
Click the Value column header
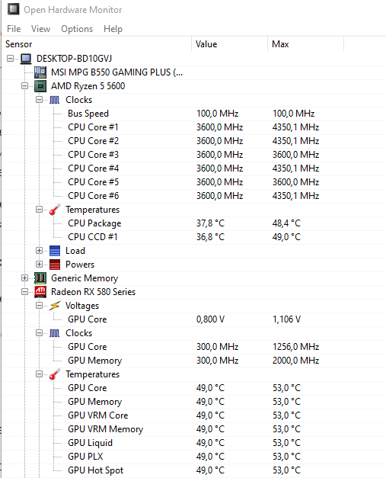229,44
